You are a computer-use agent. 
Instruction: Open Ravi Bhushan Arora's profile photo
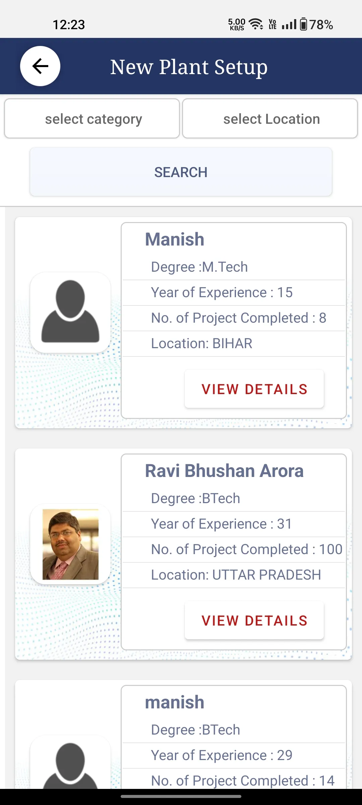(x=70, y=544)
